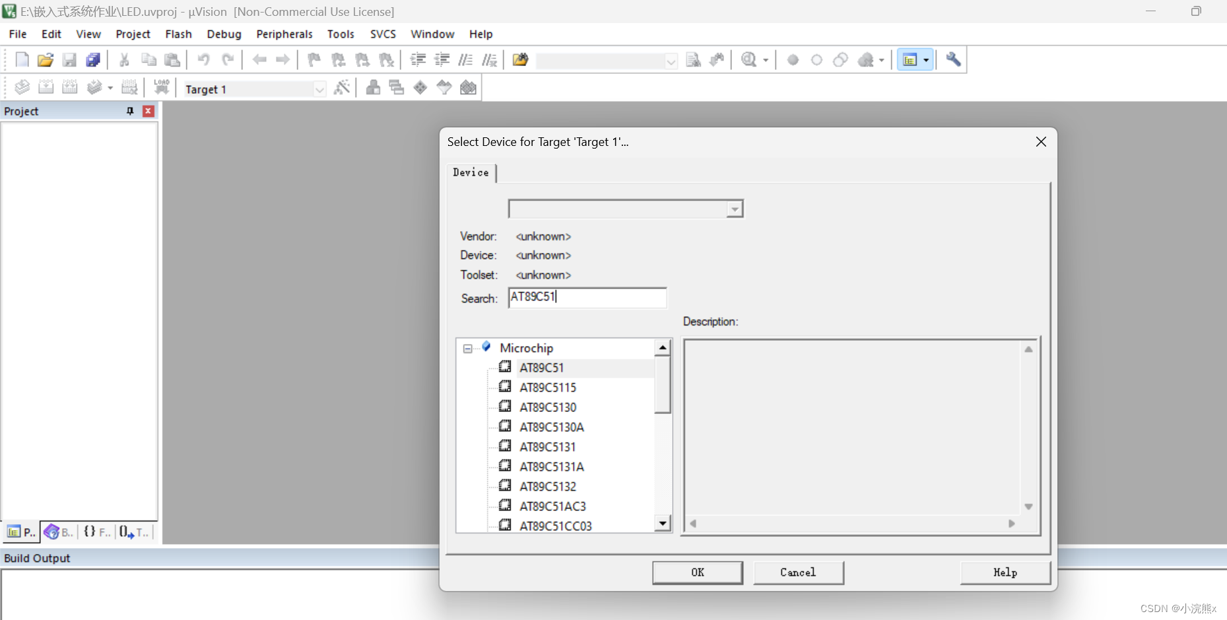Open the Flash menu
This screenshot has height=620, width=1227.
(x=178, y=34)
